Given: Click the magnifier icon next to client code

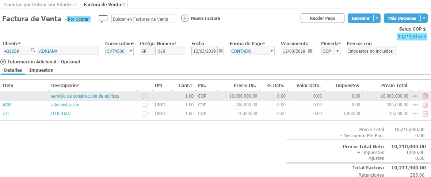Looking at the screenshot, I should pos(33,51).
